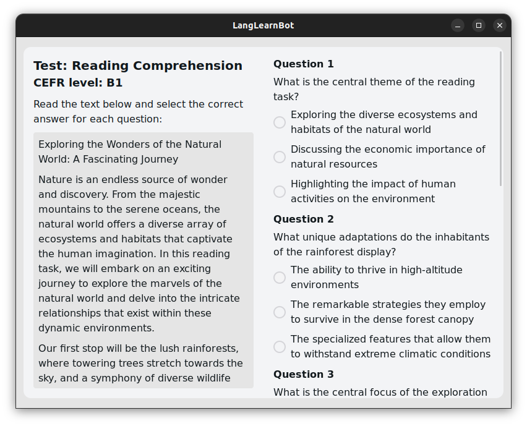Click 'What unique adaptations' question text

click(381, 245)
